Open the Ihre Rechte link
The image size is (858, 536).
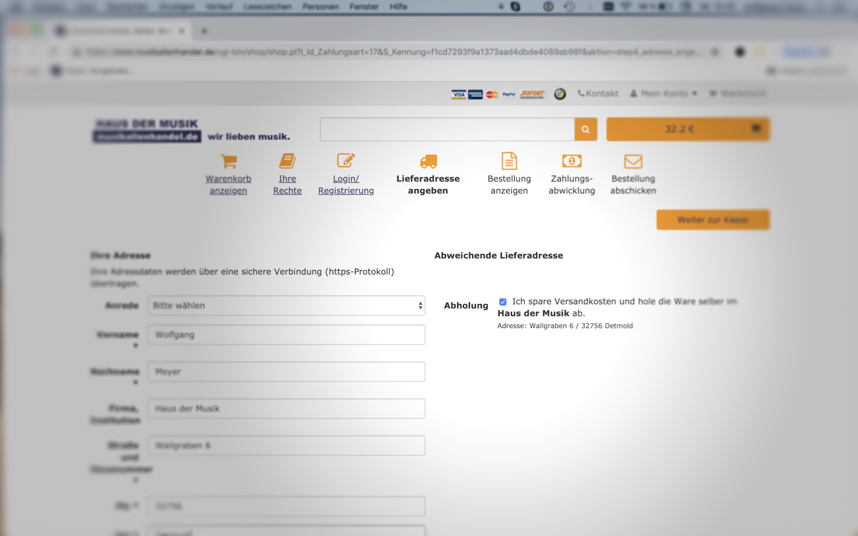pos(287,184)
